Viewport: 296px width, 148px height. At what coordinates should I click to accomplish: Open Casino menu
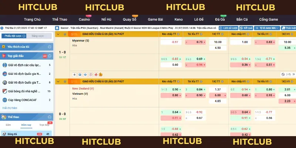(84, 20)
